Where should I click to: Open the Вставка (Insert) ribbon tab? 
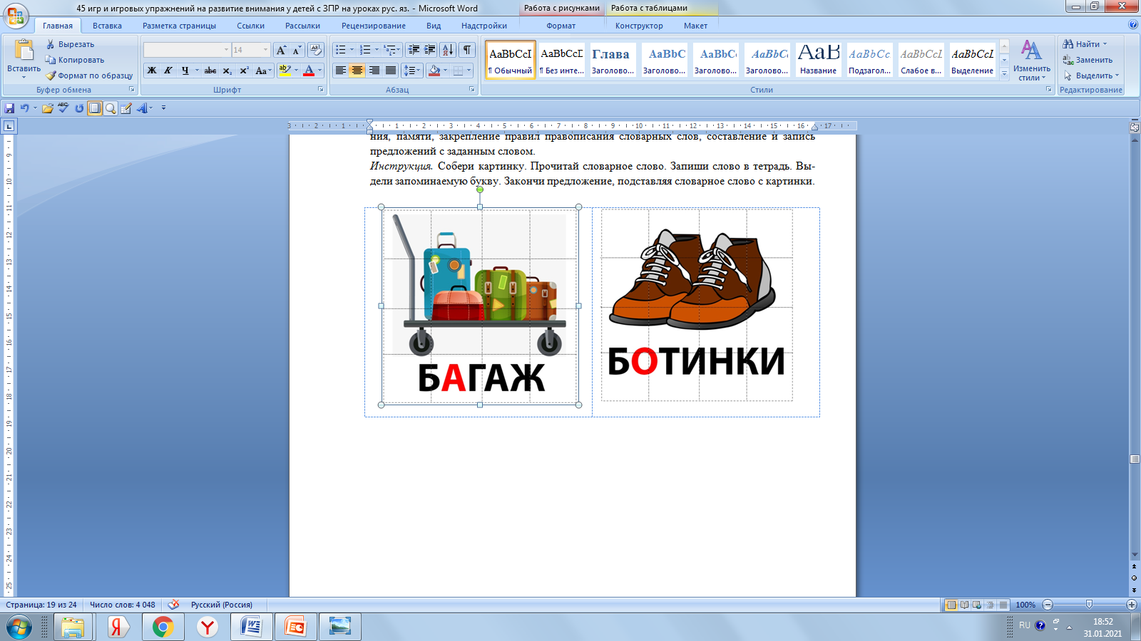click(107, 26)
